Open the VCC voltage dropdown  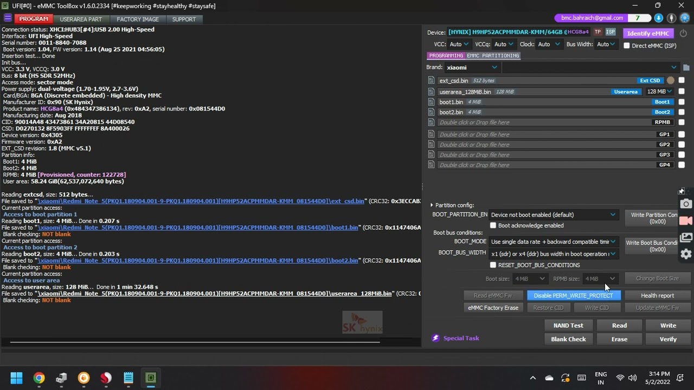click(459, 44)
